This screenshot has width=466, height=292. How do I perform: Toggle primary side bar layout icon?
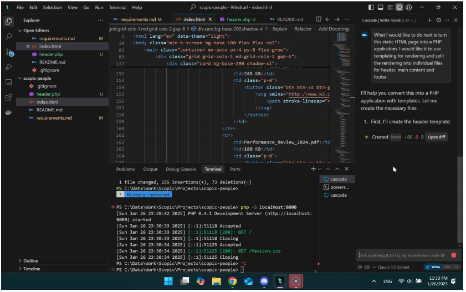coord(371,7)
